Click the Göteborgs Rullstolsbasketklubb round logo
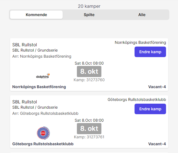 pyautogui.click(x=43, y=133)
